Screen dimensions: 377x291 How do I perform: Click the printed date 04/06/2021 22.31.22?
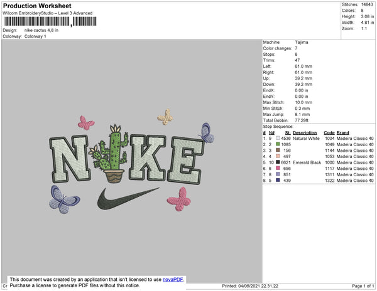click(x=258, y=286)
